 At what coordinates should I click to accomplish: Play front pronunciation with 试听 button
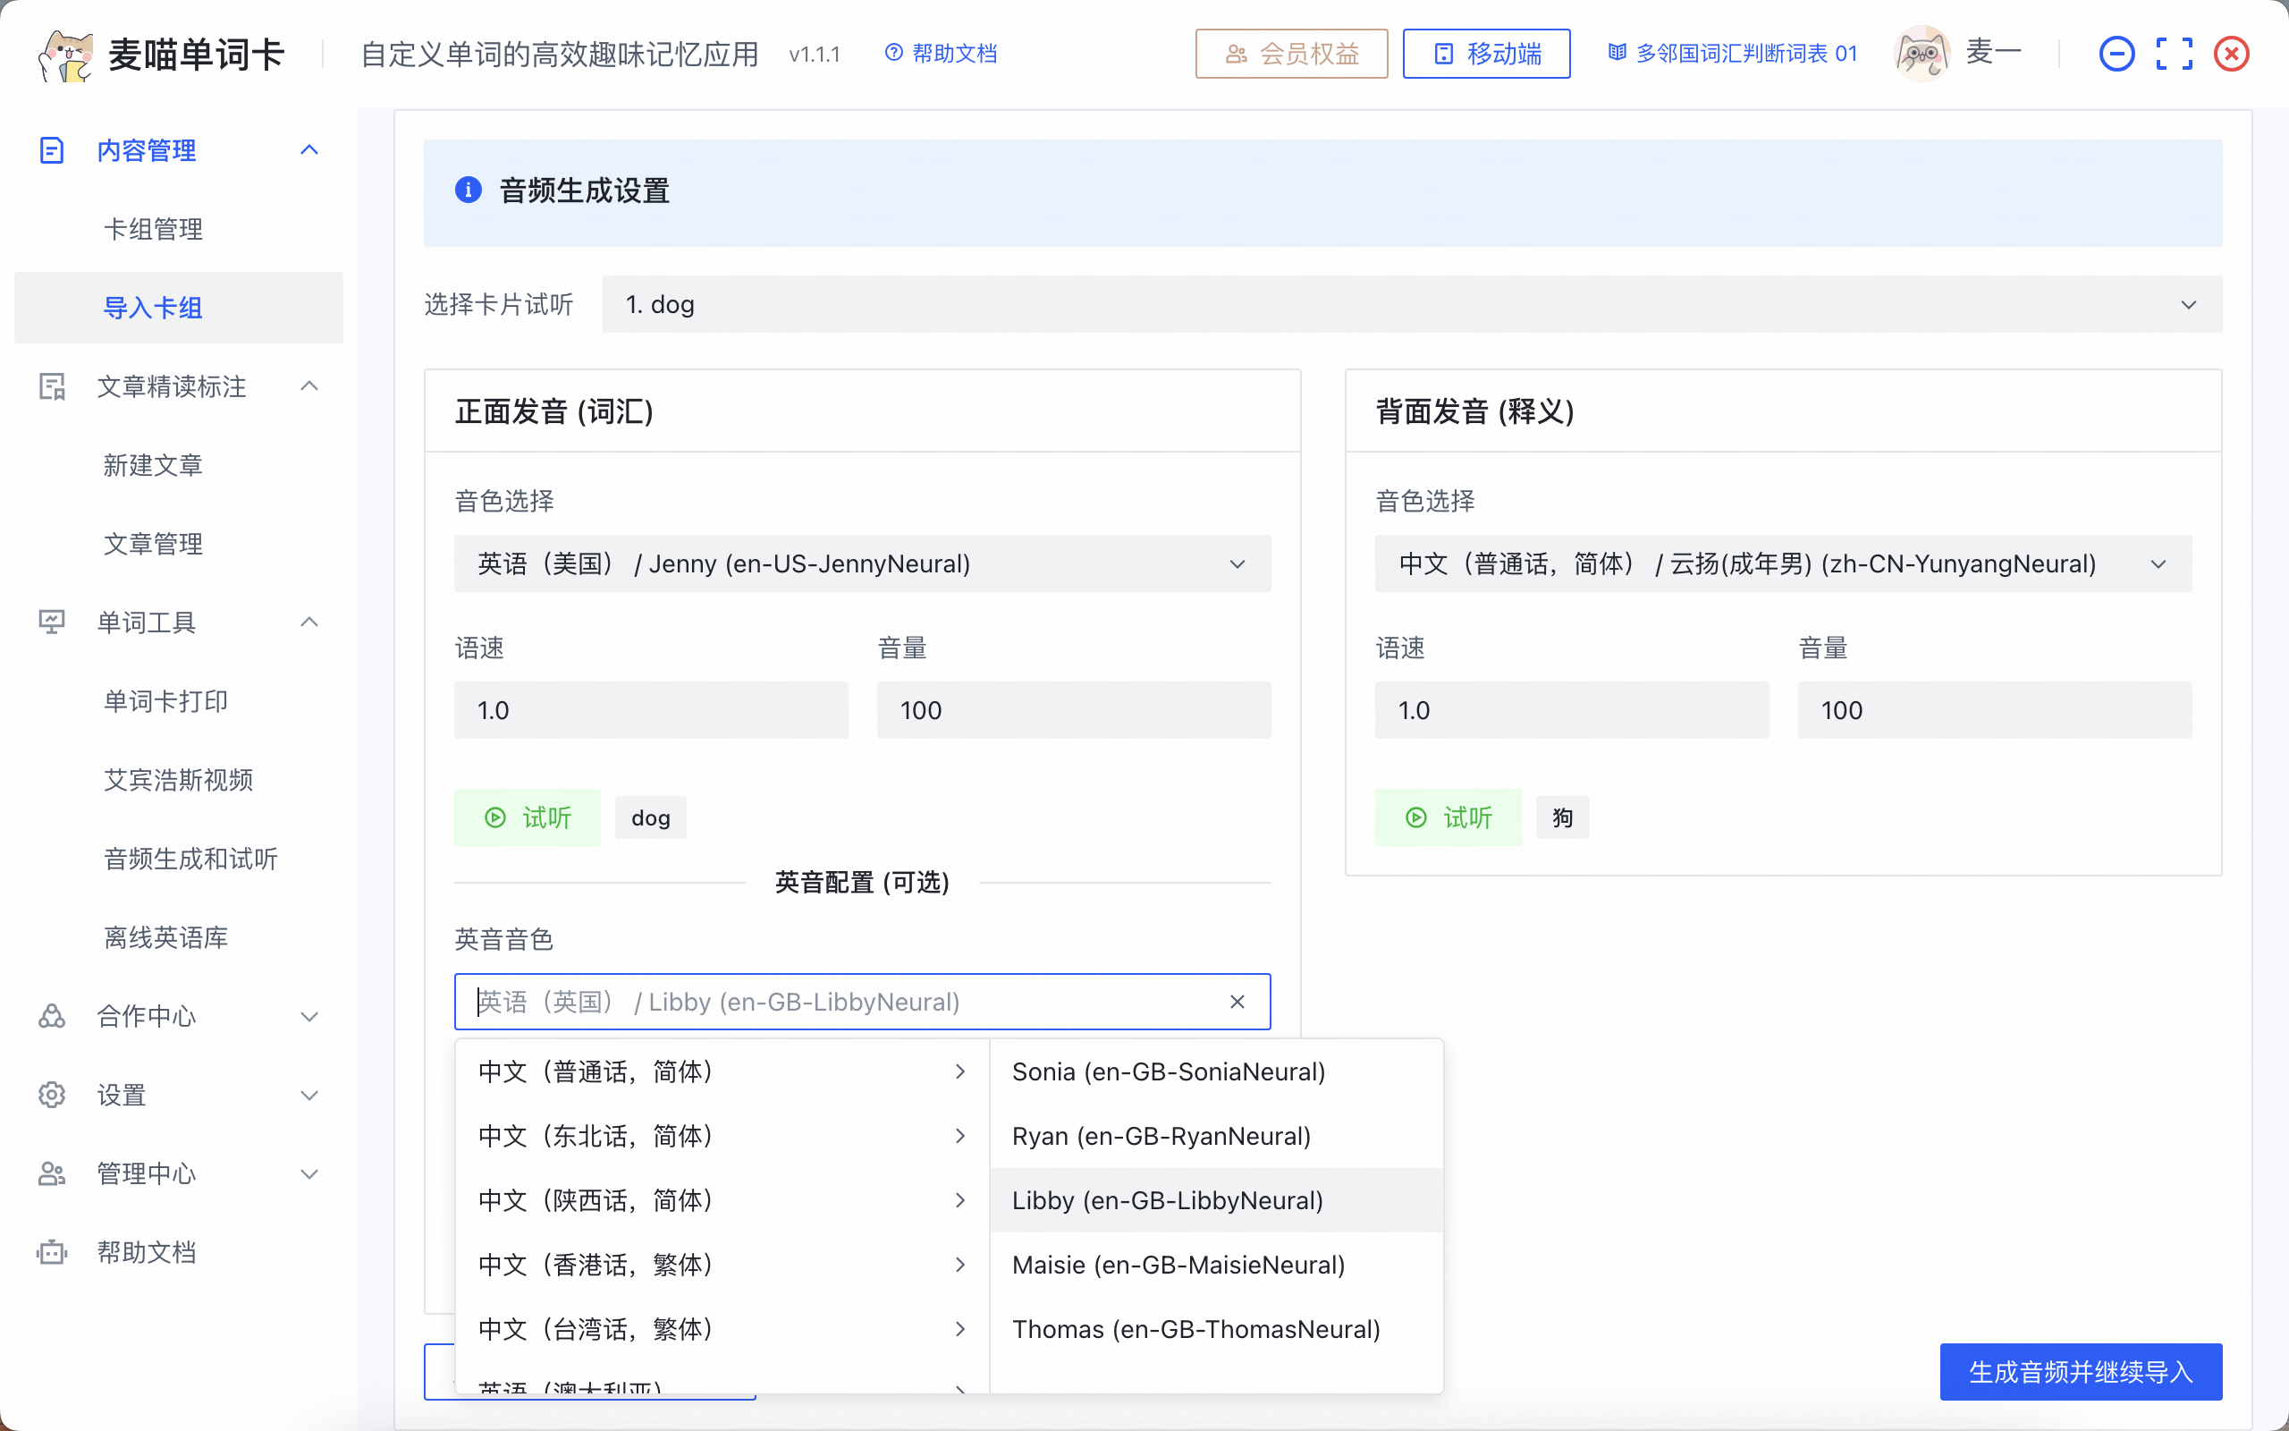[x=527, y=817]
